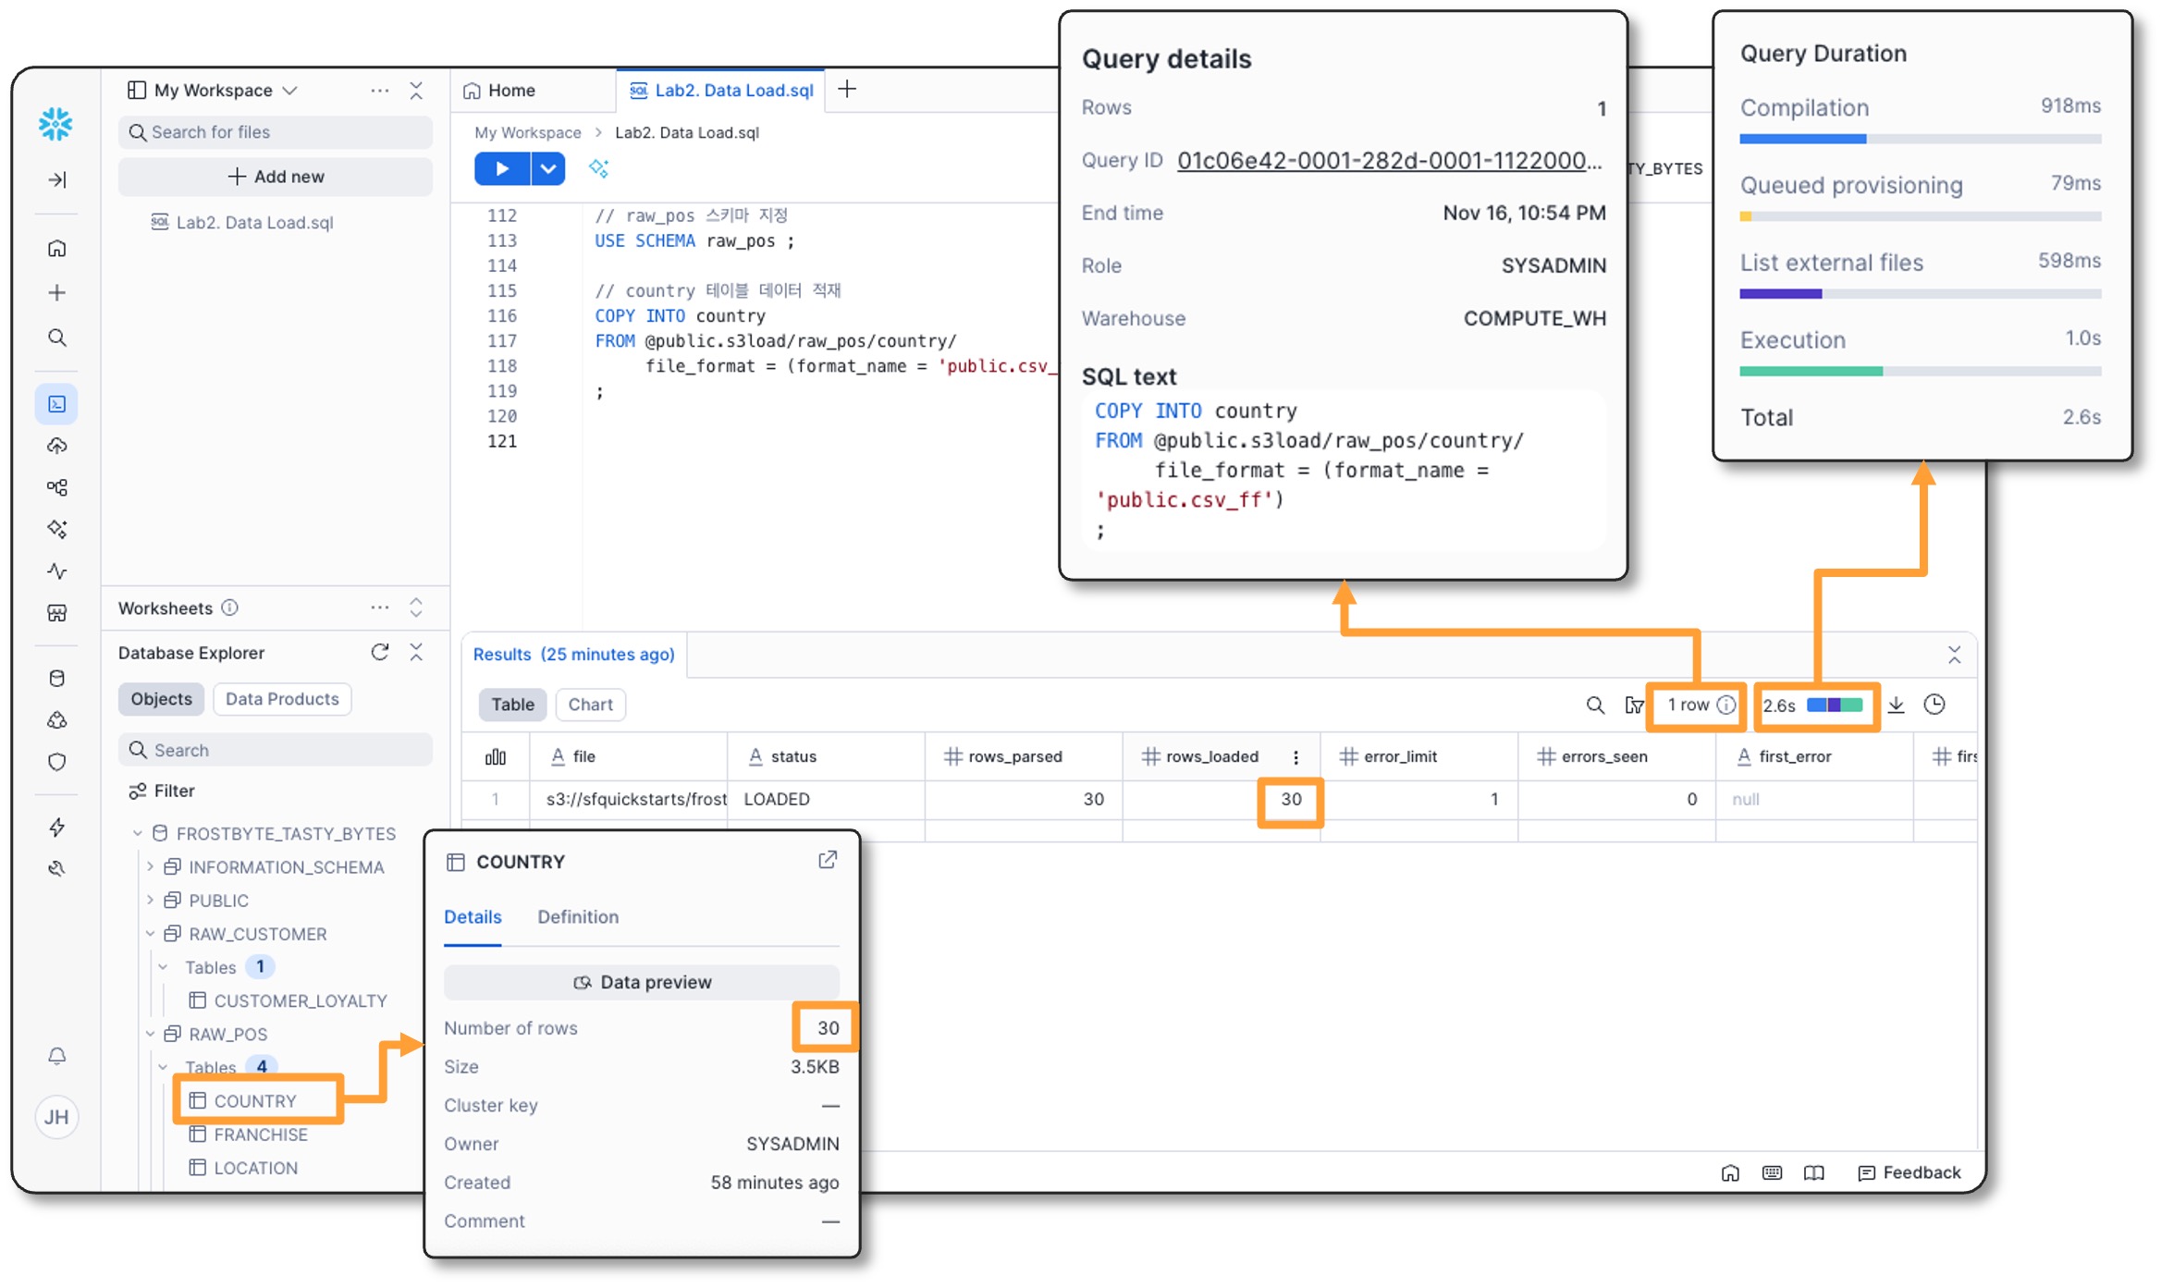Switch to the Definition tab
Viewport: 2161px width, 1288px height.
tap(578, 916)
